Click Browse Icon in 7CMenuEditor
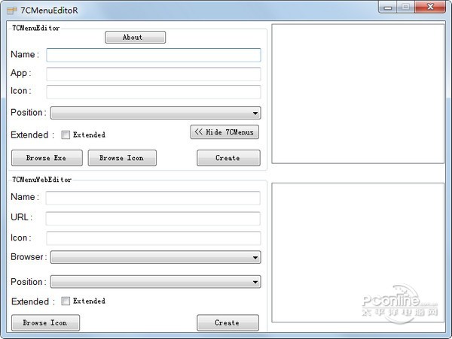The image size is (452, 339). 122,158
